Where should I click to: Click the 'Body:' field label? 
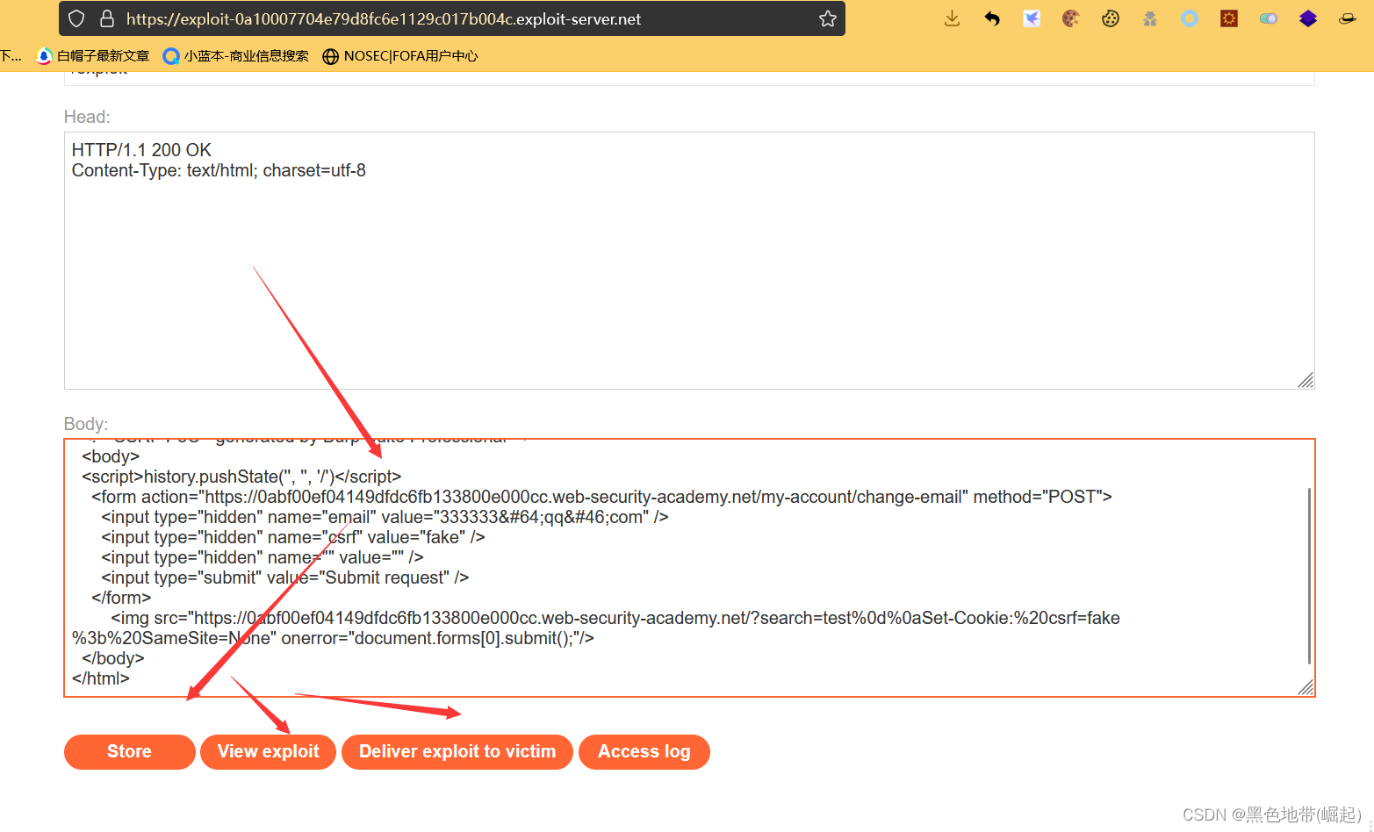[86, 424]
